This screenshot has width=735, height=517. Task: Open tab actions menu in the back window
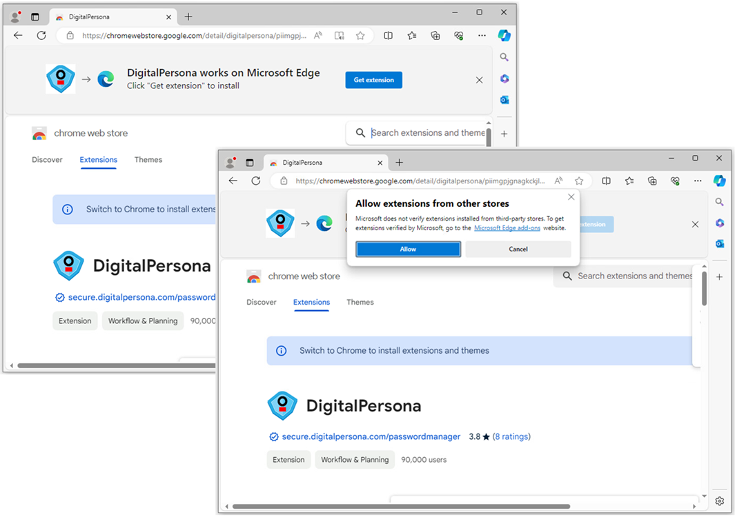click(35, 17)
